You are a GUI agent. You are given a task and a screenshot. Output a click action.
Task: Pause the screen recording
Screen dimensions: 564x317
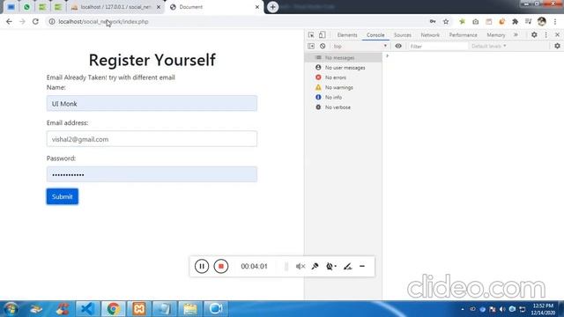pos(202,266)
